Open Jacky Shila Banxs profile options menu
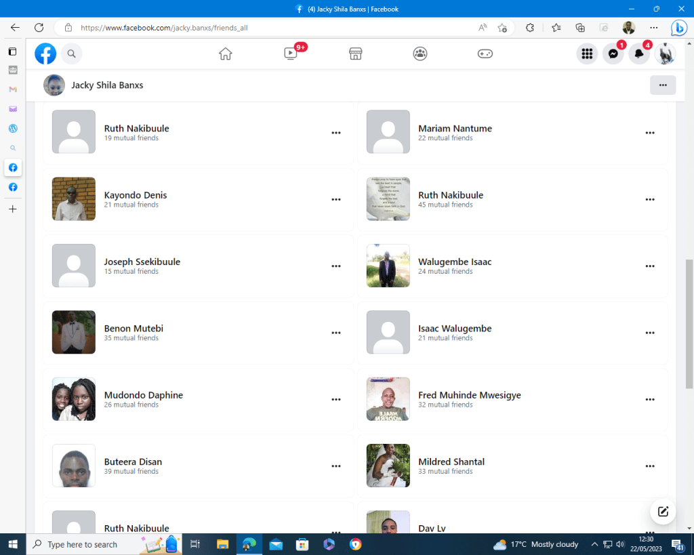This screenshot has width=694, height=555. point(662,85)
